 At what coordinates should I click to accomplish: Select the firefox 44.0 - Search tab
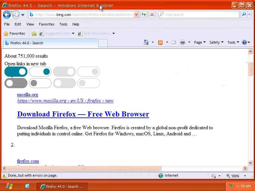[51, 43]
